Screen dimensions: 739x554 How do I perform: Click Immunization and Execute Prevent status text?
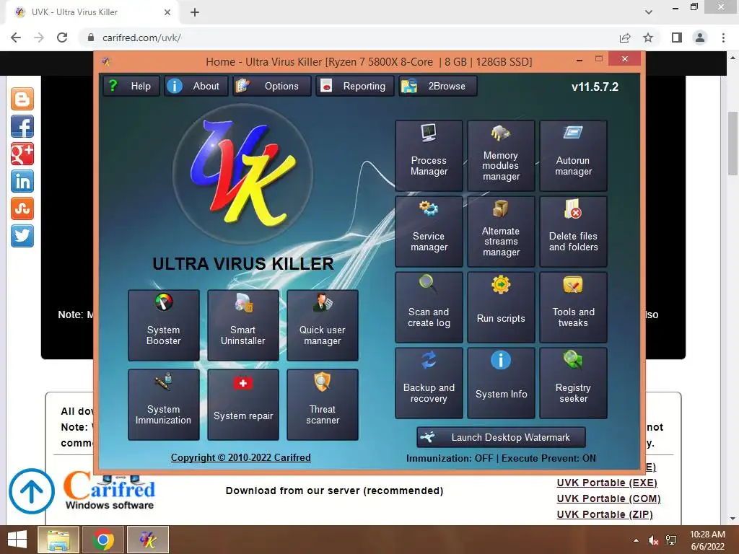[x=501, y=458]
